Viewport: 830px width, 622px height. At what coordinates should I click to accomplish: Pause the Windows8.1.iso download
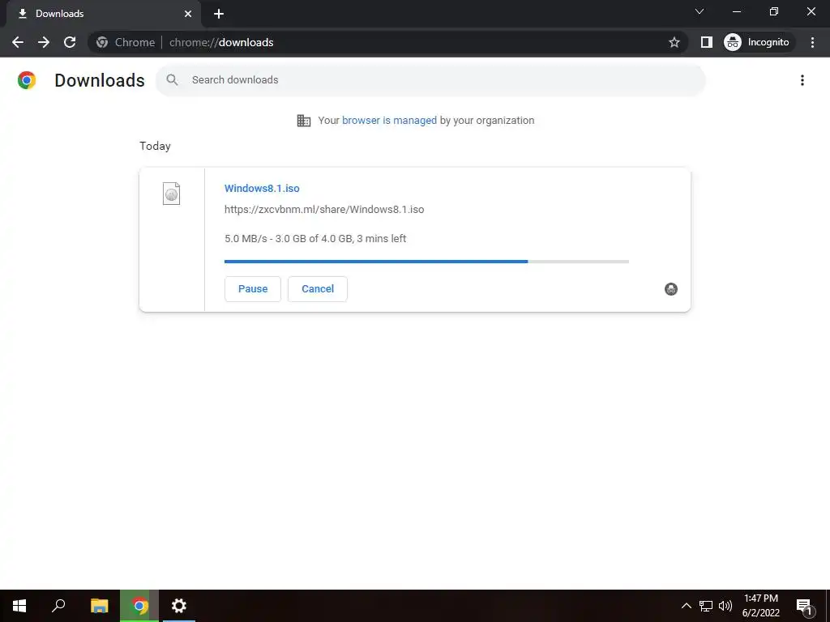click(x=253, y=289)
